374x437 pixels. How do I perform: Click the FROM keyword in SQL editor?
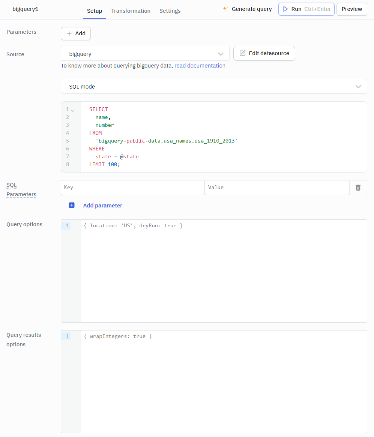click(95, 133)
